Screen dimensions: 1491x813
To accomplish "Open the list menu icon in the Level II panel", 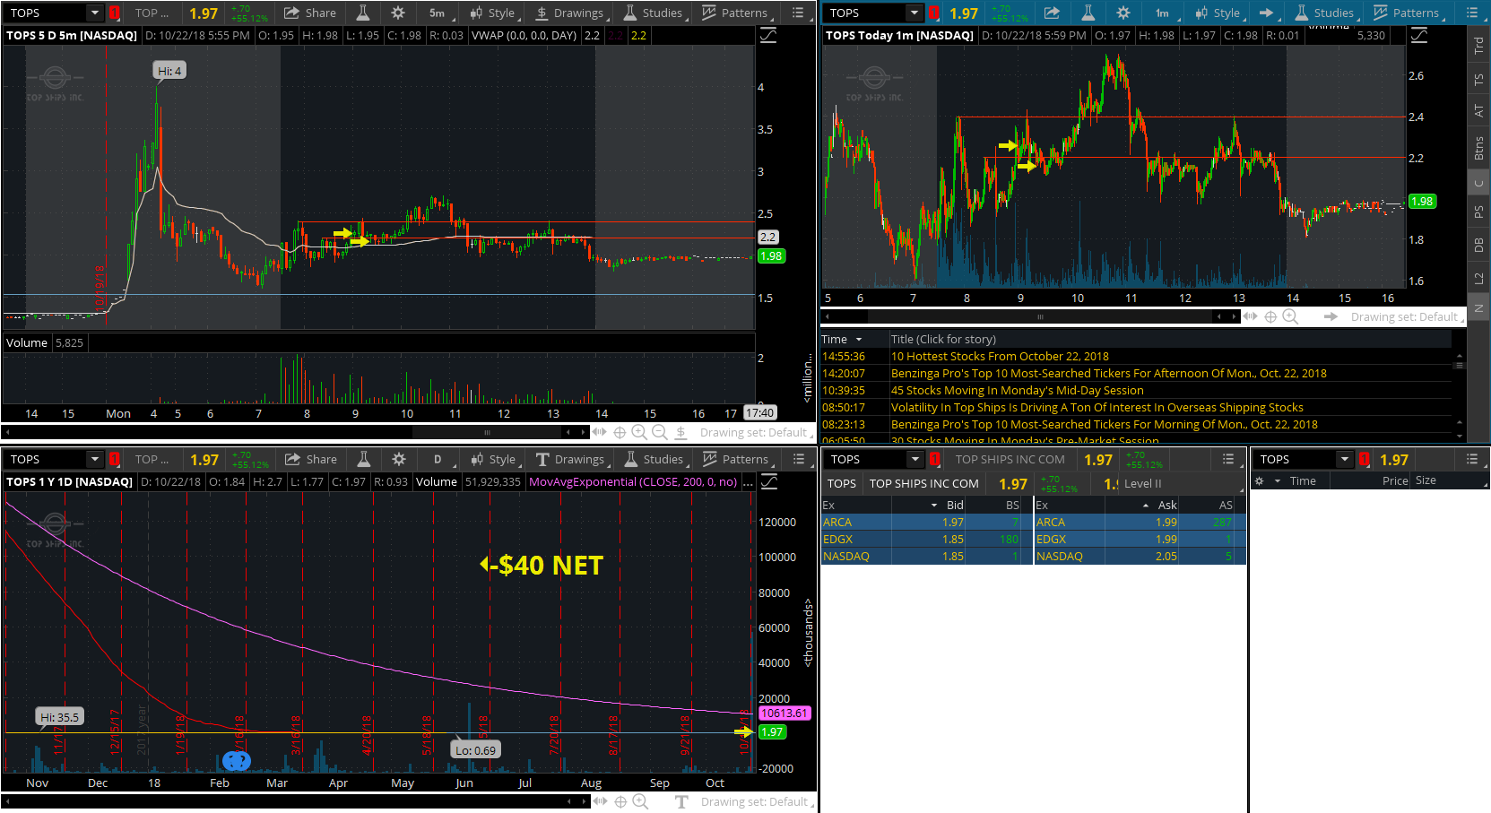I will pos(1227,459).
